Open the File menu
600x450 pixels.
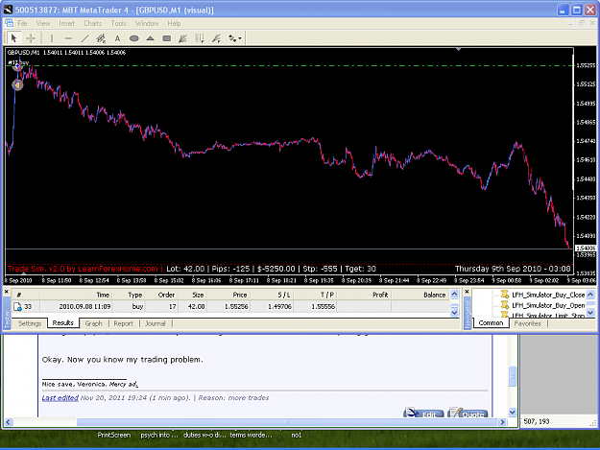click(x=23, y=23)
